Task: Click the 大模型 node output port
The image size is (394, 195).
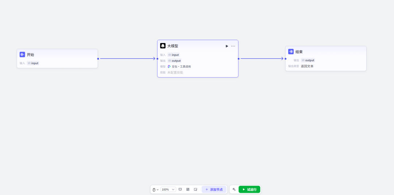Action: pos(239,59)
